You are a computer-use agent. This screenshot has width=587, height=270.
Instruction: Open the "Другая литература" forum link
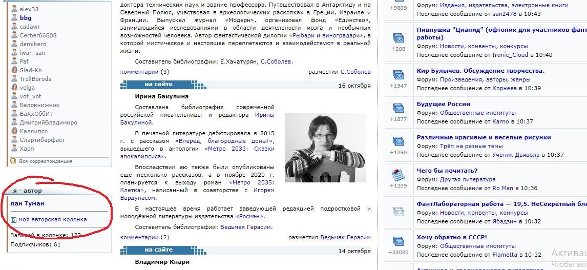pyautogui.click(x=467, y=179)
